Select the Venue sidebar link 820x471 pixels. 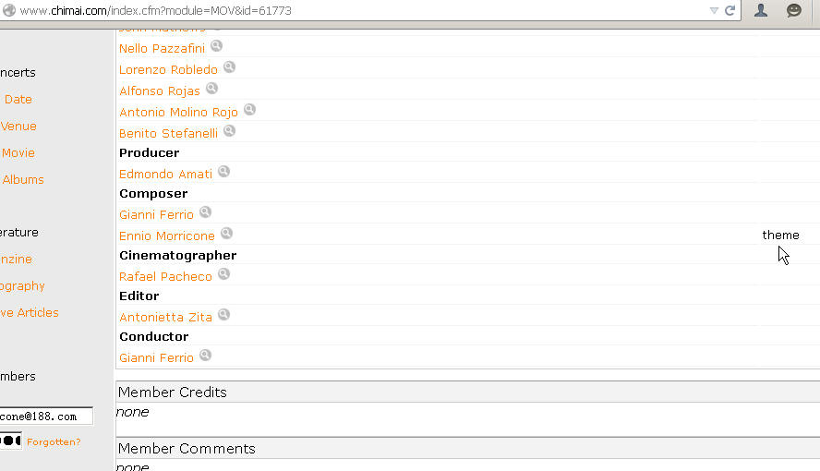tap(18, 127)
